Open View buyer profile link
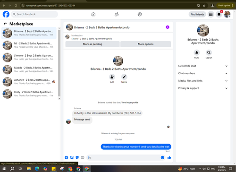The image size is (236, 172). [x=130, y=103]
